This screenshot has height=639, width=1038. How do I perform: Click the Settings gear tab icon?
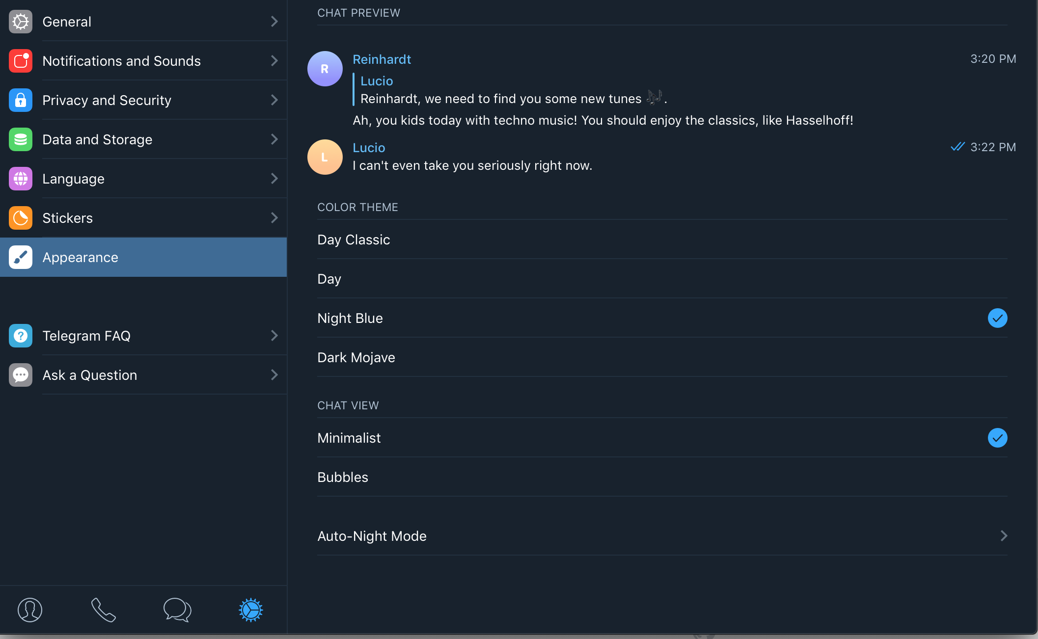click(251, 610)
